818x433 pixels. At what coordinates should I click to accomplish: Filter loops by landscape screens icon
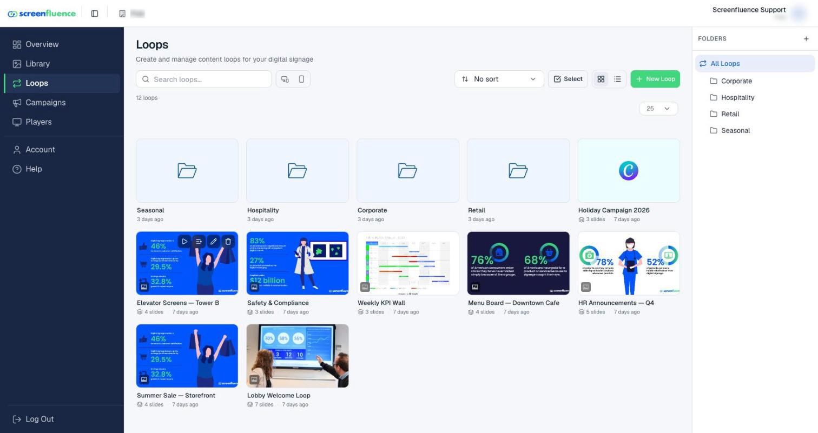pyautogui.click(x=285, y=79)
